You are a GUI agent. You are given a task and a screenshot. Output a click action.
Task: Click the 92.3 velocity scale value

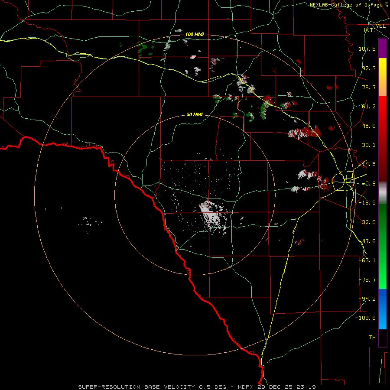[x=369, y=68]
